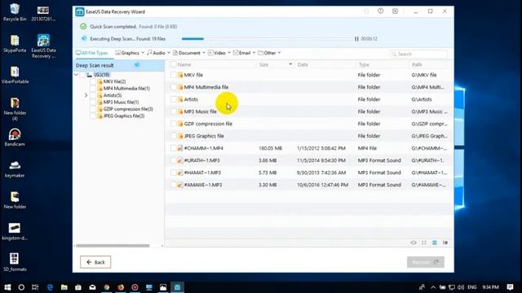Click the tree panel horizontal scrollbar
Image resolution: width=522 pixels, height=293 pixels.
click(x=113, y=246)
